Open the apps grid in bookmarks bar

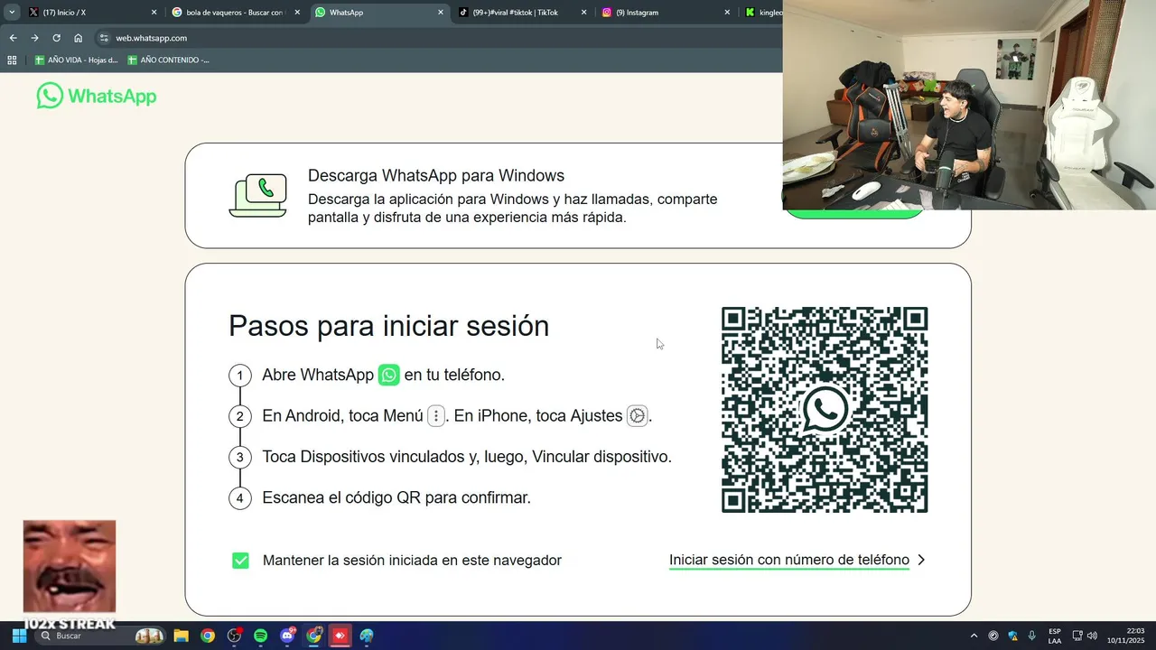[12, 60]
